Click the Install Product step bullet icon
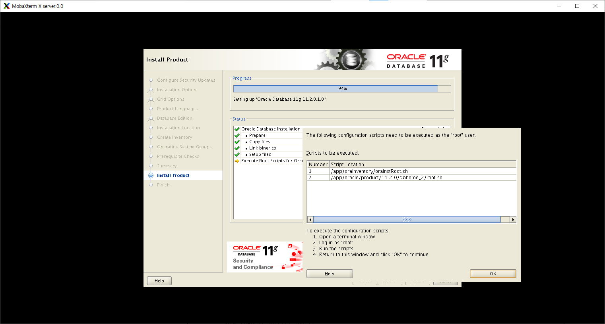This screenshot has height=324, width=605. (151, 175)
